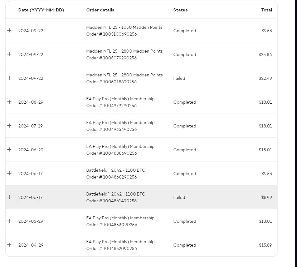Click the Status column header

(180, 10)
